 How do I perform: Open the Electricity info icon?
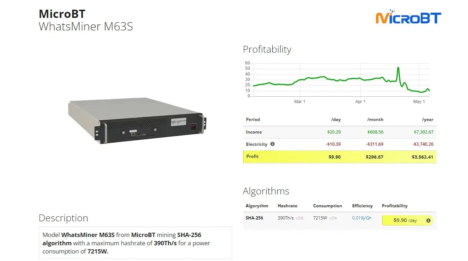pyautogui.click(x=272, y=144)
